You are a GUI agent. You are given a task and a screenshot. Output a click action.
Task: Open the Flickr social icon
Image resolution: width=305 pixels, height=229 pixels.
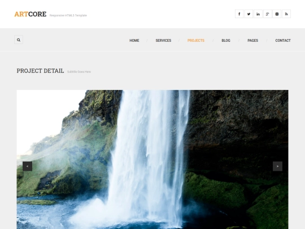click(277, 14)
